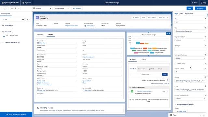
Task: Clear the component search field
Action: (x=23, y=19)
